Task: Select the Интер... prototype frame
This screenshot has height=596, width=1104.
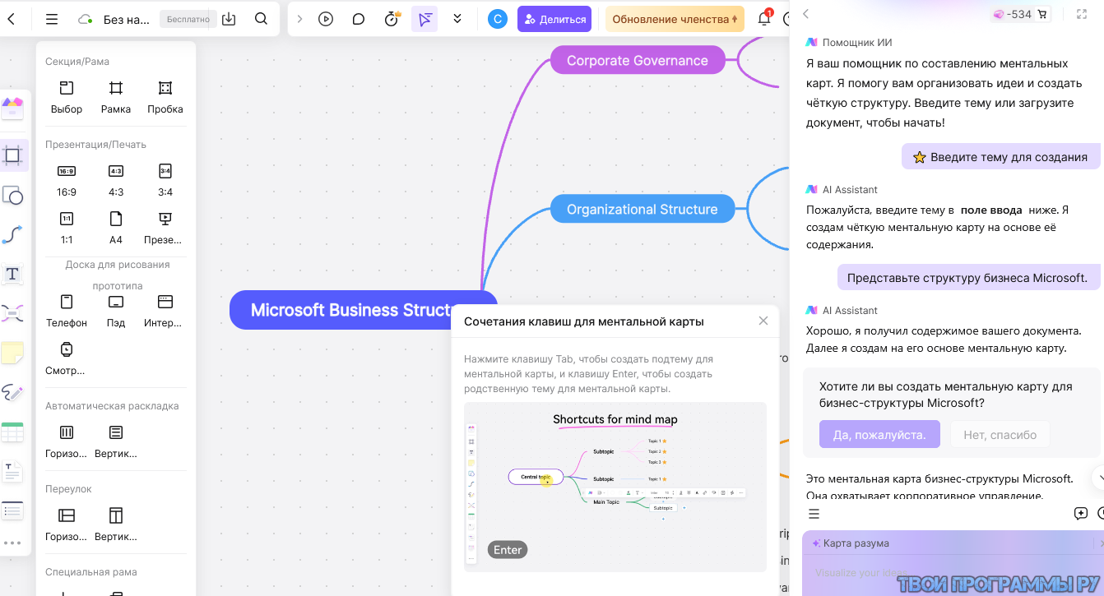Action: click(x=164, y=311)
